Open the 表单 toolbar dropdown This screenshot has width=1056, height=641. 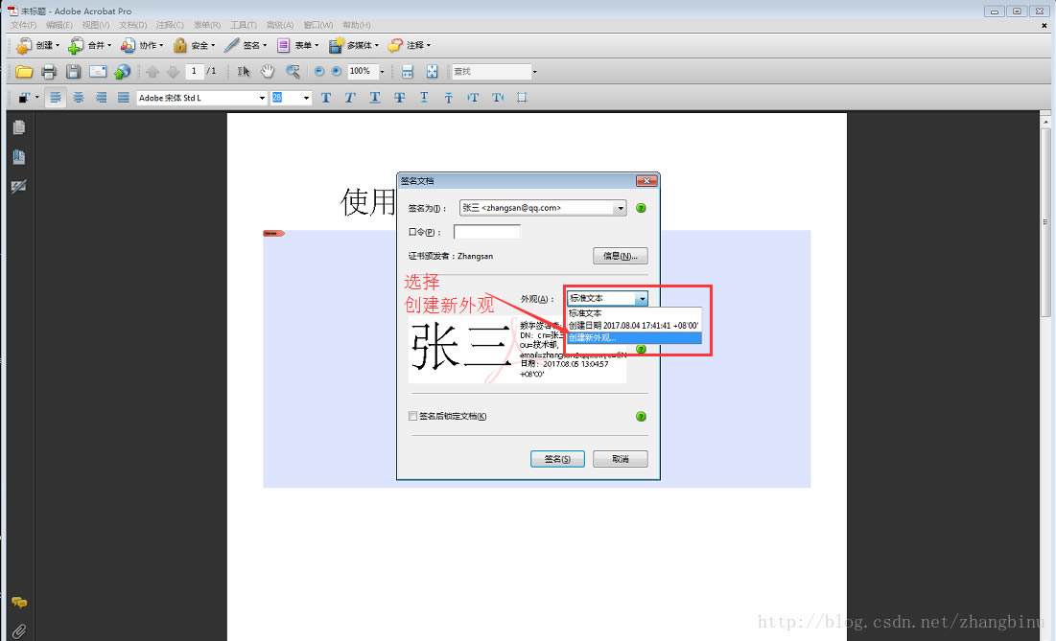[x=297, y=45]
